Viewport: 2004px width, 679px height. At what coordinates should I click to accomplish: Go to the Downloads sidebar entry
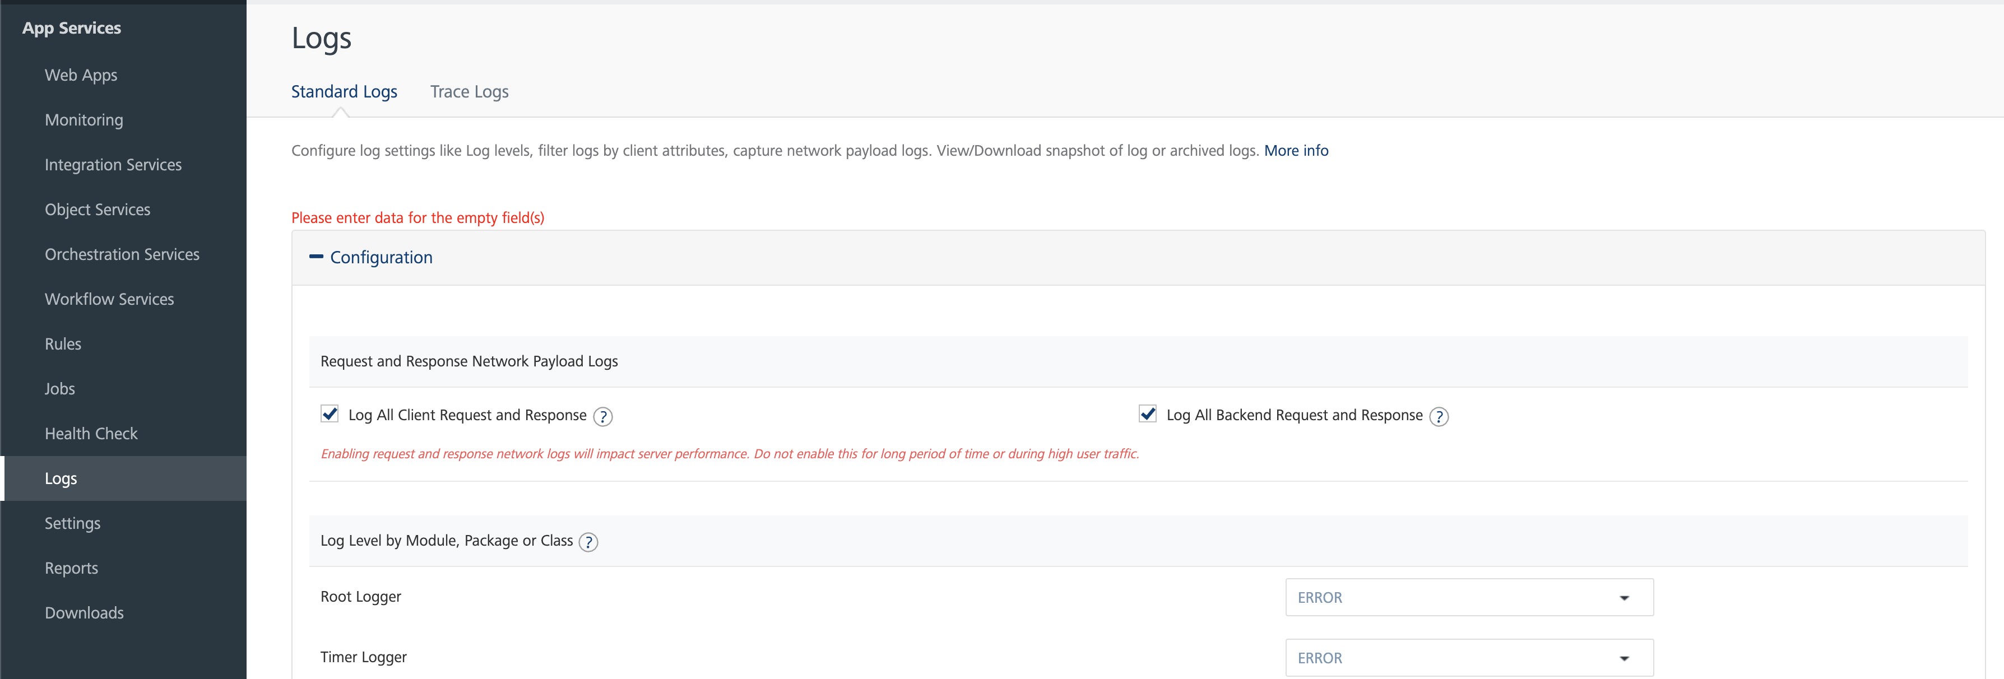tap(84, 613)
